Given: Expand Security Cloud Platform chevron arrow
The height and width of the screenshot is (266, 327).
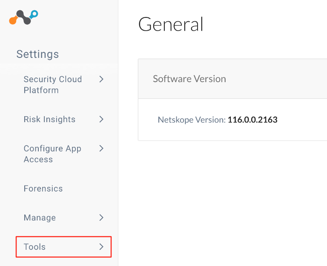Looking at the screenshot, I should coord(101,79).
